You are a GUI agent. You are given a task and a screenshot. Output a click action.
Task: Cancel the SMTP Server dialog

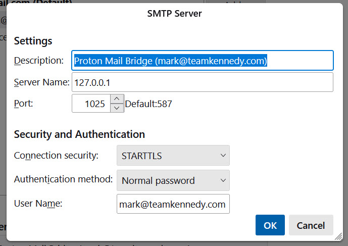[x=311, y=225]
